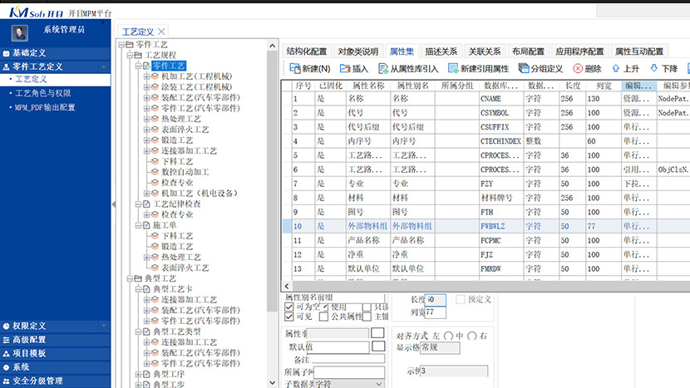Switch to the 结构化配置 tab
Screen dimensions: 690x388
pyautogui.click(x=306, y=51)
